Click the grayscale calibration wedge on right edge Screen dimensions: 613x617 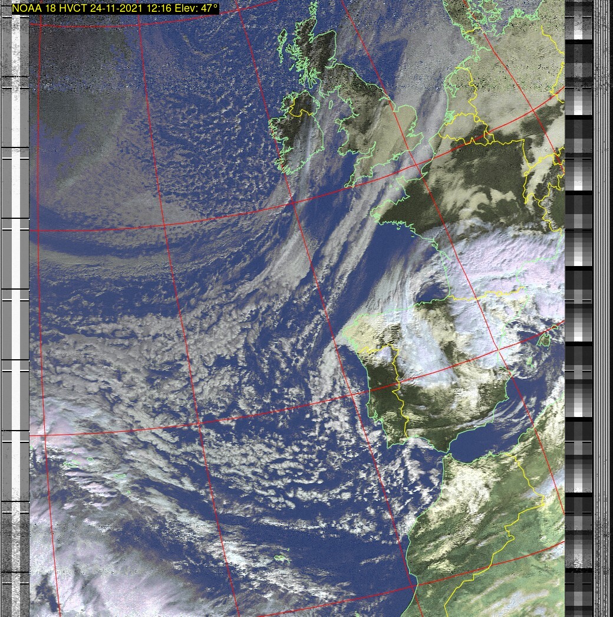[578, 295]
